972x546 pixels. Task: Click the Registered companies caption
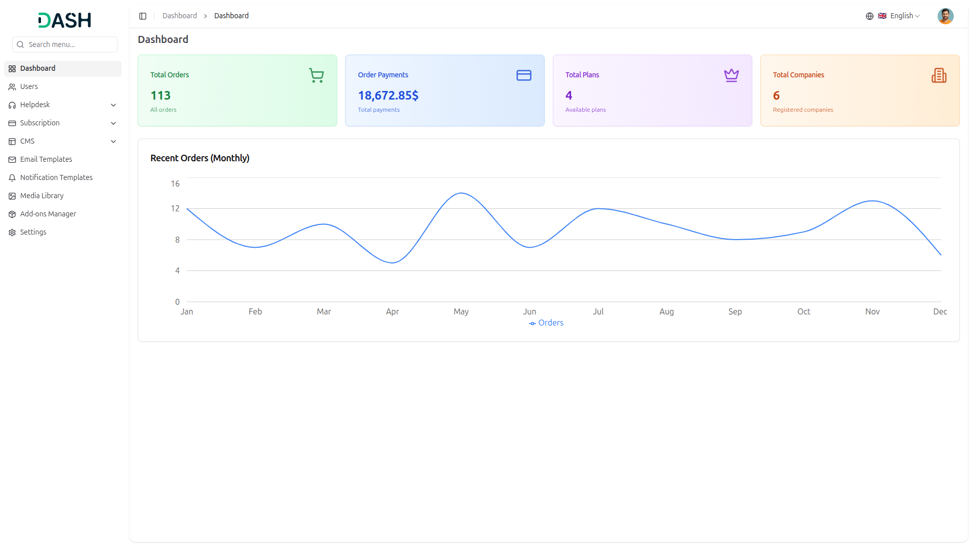pyautogui.click(x=803, y=110)
